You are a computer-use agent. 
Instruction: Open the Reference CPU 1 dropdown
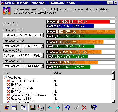pyautogui.click(x=42, y=35)
